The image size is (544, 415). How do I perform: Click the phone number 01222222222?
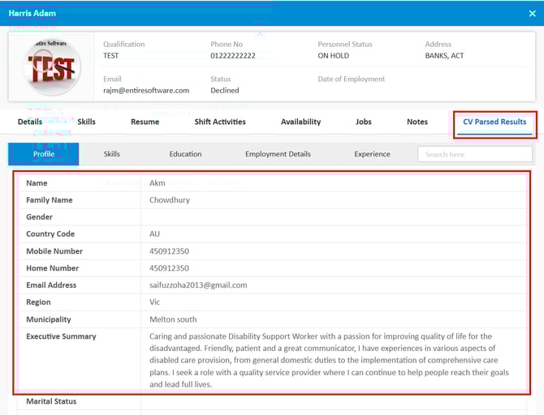pyautogui.click(x=233, y=56)
